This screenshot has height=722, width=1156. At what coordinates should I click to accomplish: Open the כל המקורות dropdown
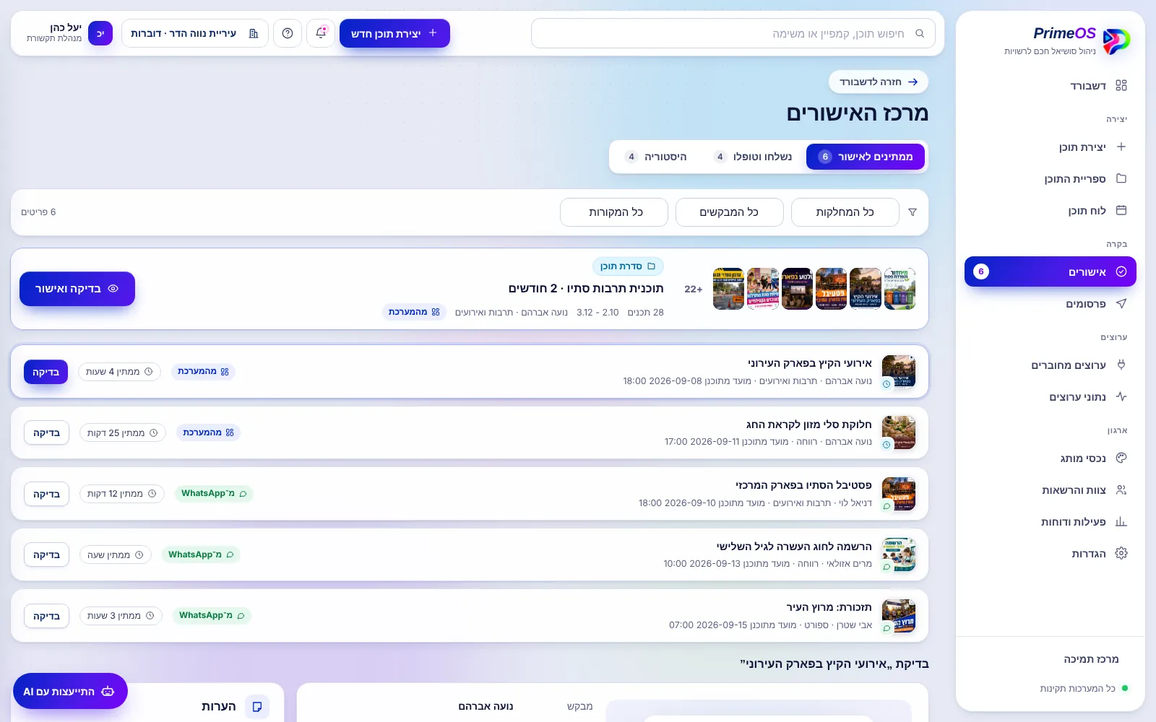pos(614,212)
